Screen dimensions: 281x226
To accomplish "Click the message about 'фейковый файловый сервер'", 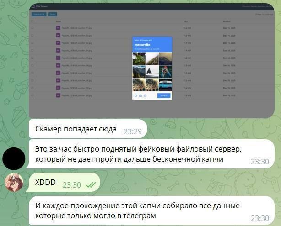I will (150, 154).
